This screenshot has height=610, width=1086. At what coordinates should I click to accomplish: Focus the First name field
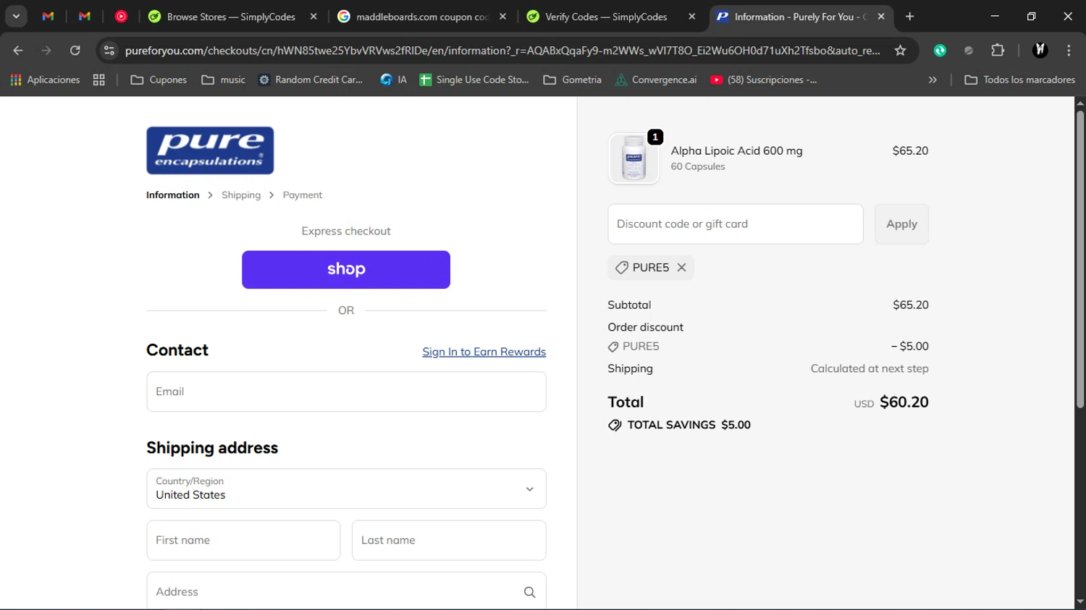(243, 540)
